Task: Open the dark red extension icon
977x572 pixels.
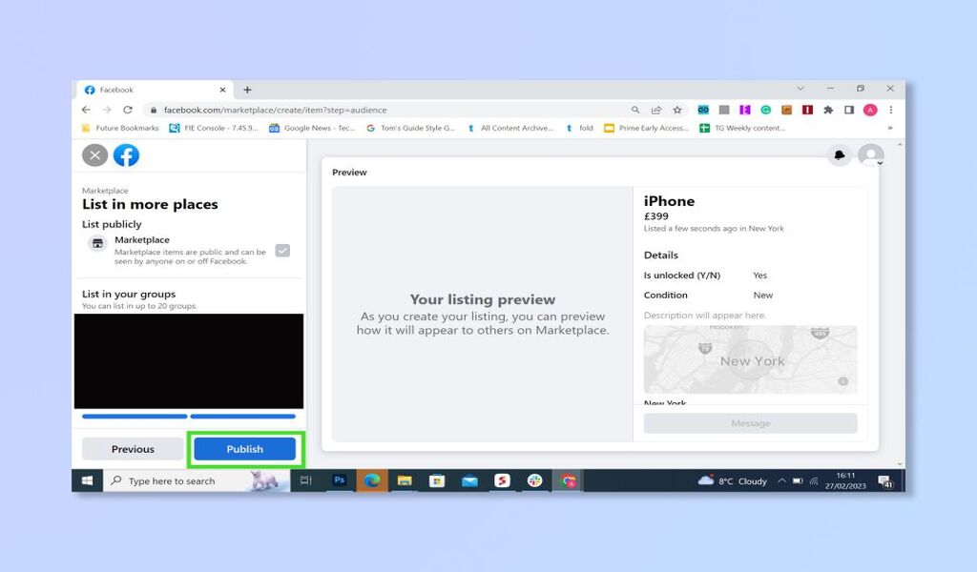Action: tap(807, 110)
